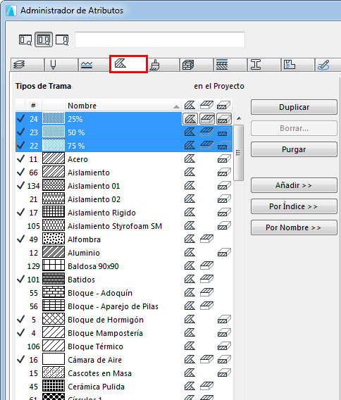The width and height of the screenshot is (341, 400).
Task: Open the Zone Categories tab
Action: [297, 65]
